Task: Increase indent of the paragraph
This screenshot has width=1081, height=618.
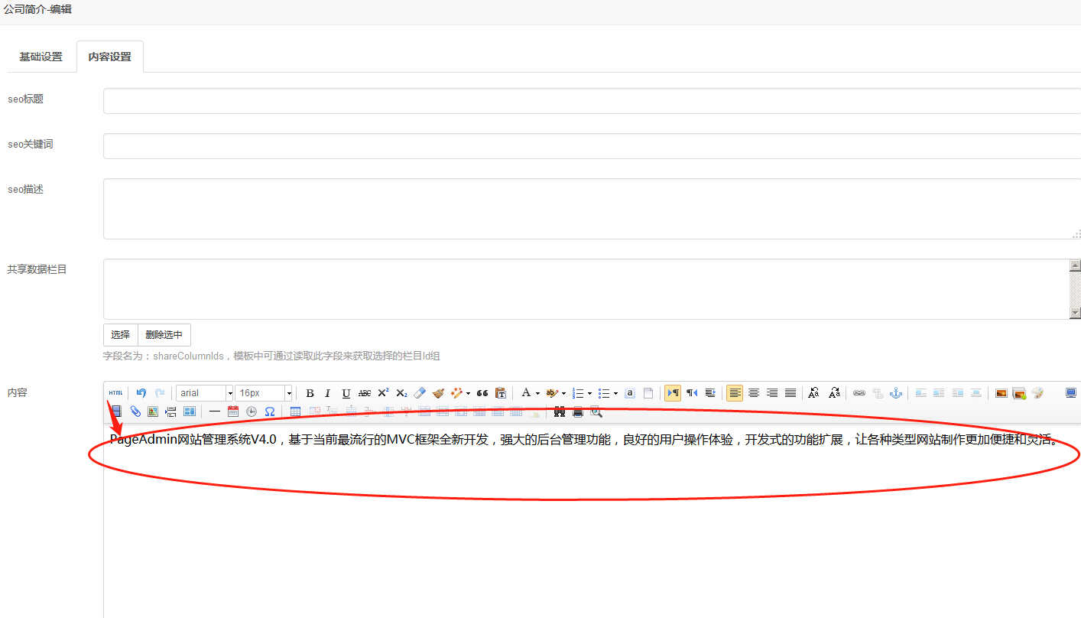Action: (710, 393)
